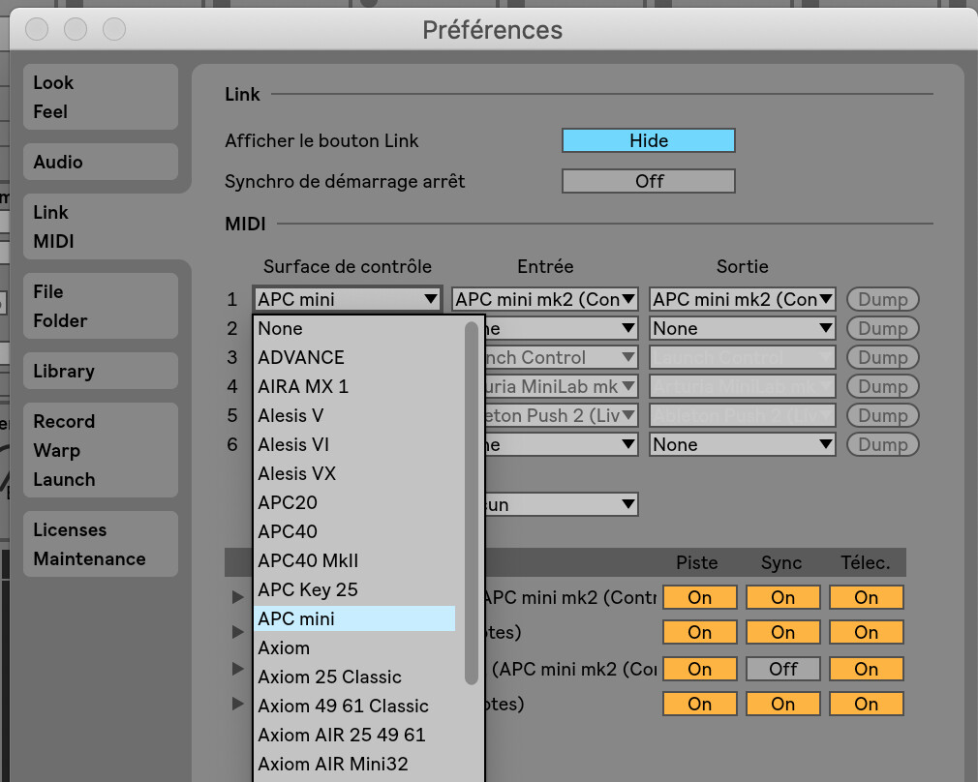Screen dimensions: 978x782
Task: Click Dump button for row 6
Action: point(882,444)
